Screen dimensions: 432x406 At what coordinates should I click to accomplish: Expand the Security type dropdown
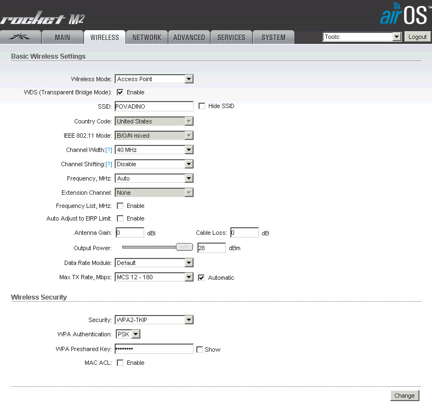tap(154, 320)
